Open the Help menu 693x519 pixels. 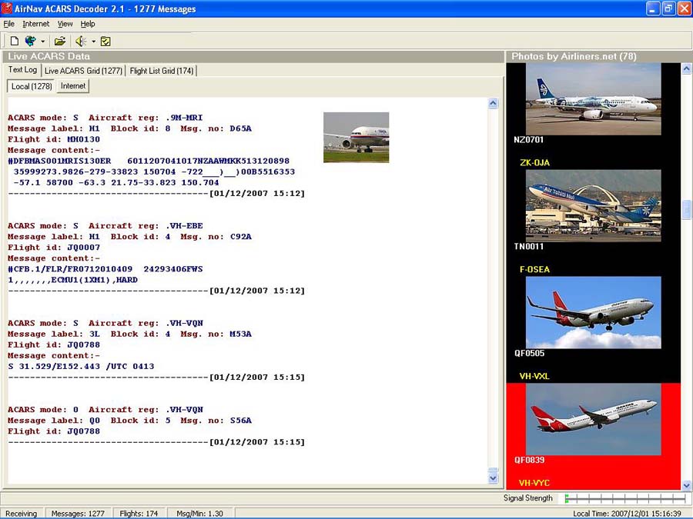click(88, 24)
